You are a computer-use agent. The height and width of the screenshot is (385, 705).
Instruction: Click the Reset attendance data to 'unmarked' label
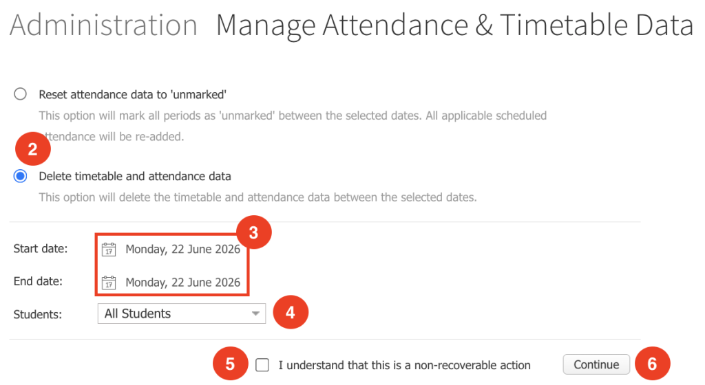click(x=133, y=95)
